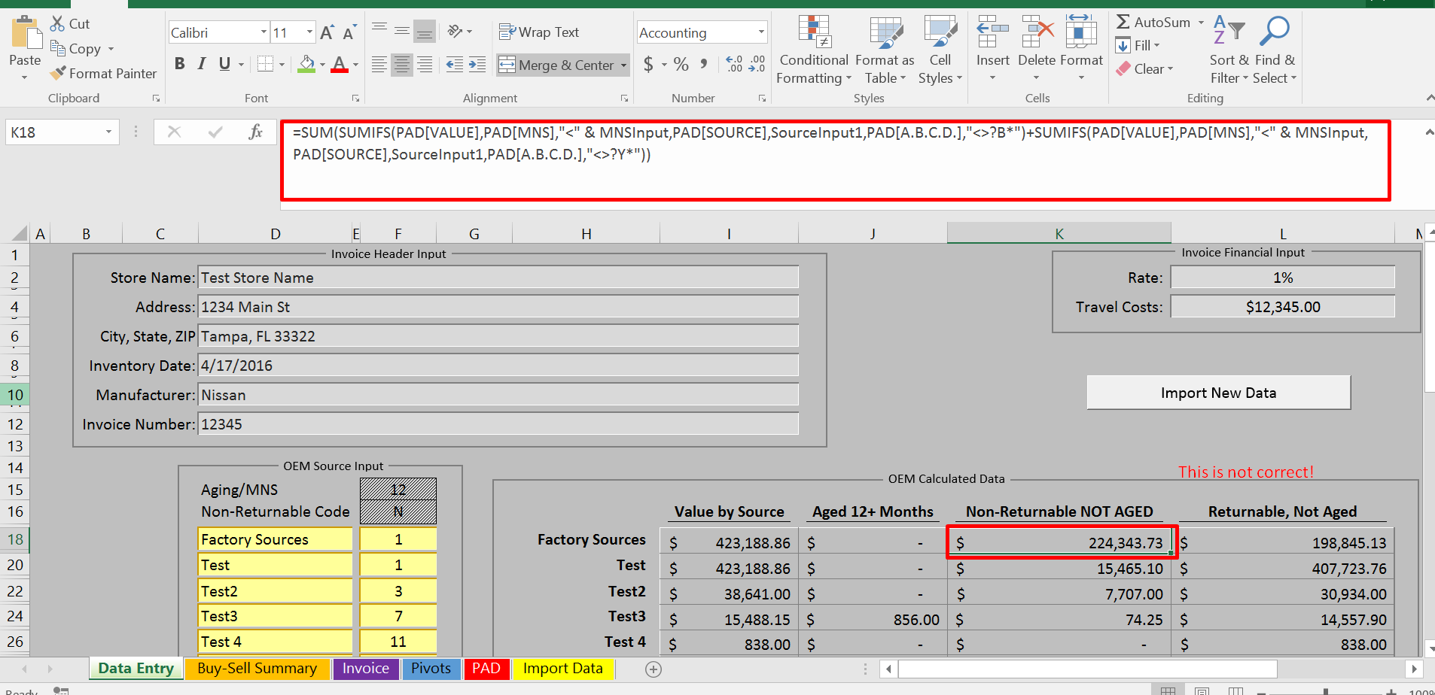
Task: Open the Name Box dropdown arrow
Action: point(108,132)
